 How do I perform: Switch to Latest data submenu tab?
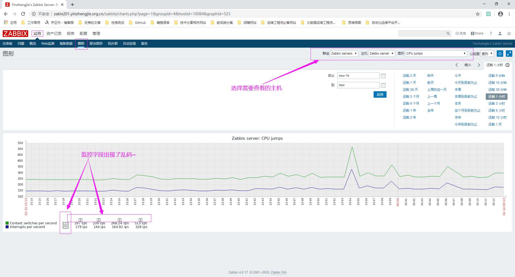66,44
